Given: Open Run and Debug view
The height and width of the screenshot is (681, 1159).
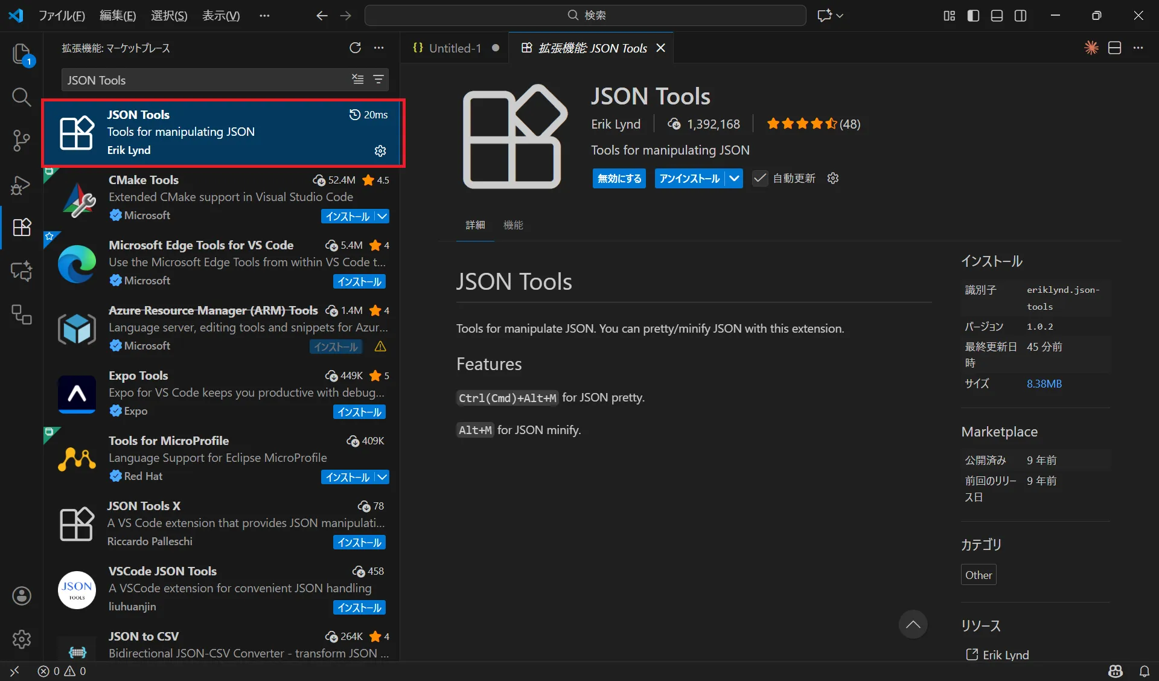Looking at the screenshot, I should coord(21,185).
